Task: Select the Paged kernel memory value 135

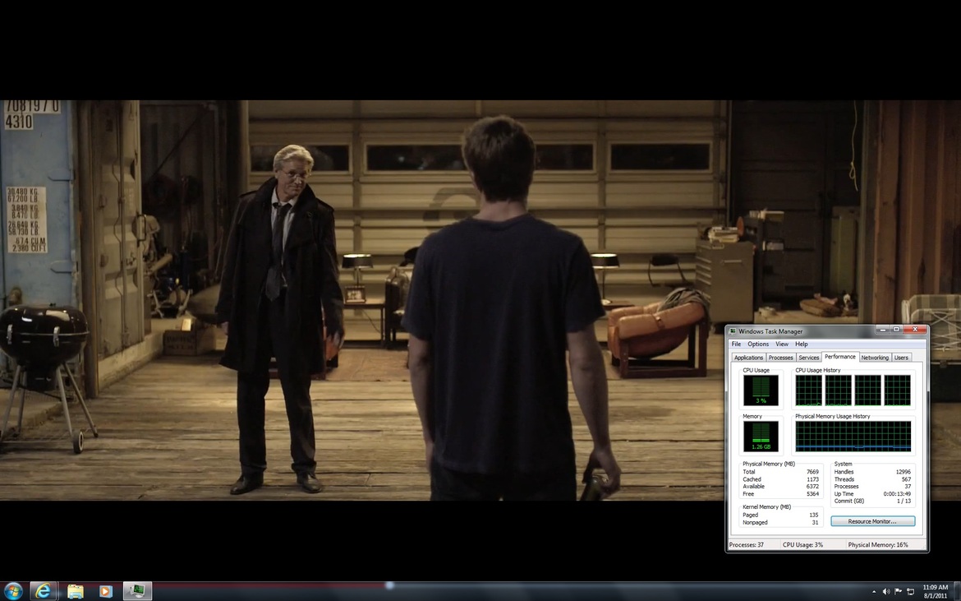Action: (x=814, y=515)
